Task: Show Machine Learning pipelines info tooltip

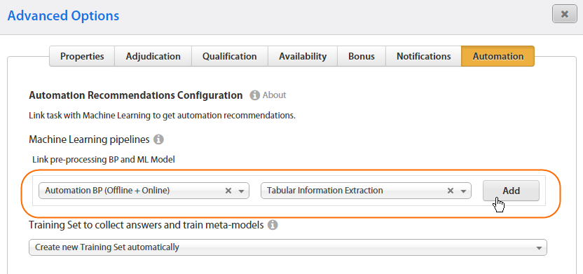Action: pos(158,139)
